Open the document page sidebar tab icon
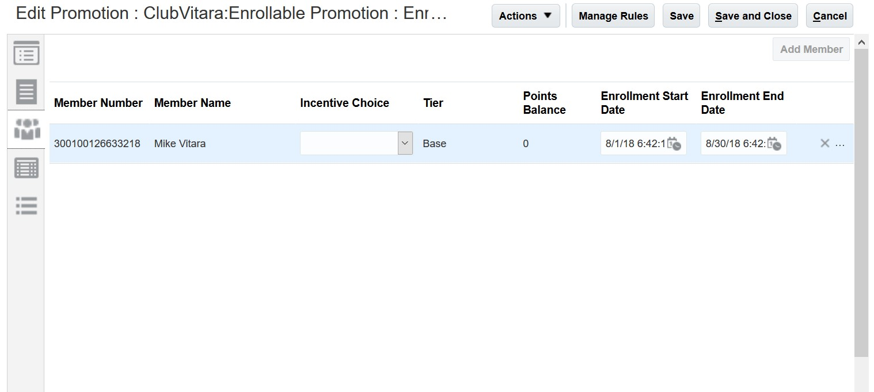 point(26,92)
